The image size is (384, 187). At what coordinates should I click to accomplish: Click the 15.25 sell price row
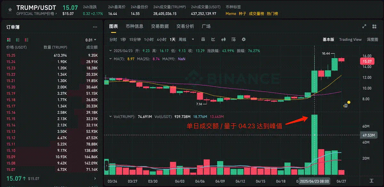(11, 55)
